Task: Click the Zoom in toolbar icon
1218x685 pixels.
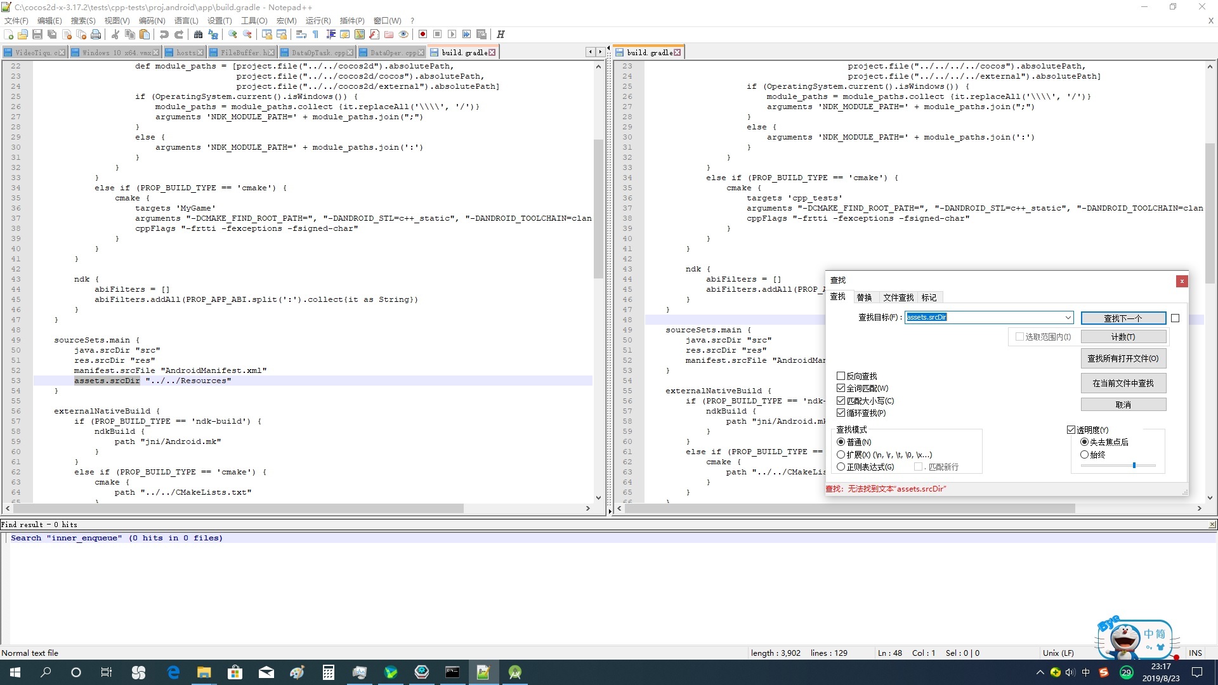Action: [x=233, y=34]
